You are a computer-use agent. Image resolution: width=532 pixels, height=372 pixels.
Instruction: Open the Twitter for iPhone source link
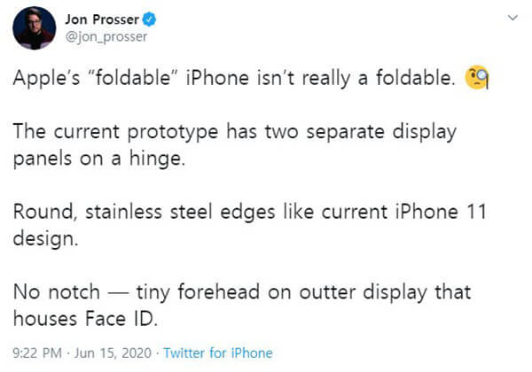(218, 353)
